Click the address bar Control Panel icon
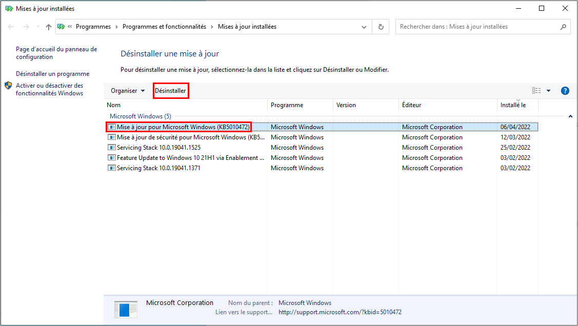The image size is (578, 326). (61, 27)
